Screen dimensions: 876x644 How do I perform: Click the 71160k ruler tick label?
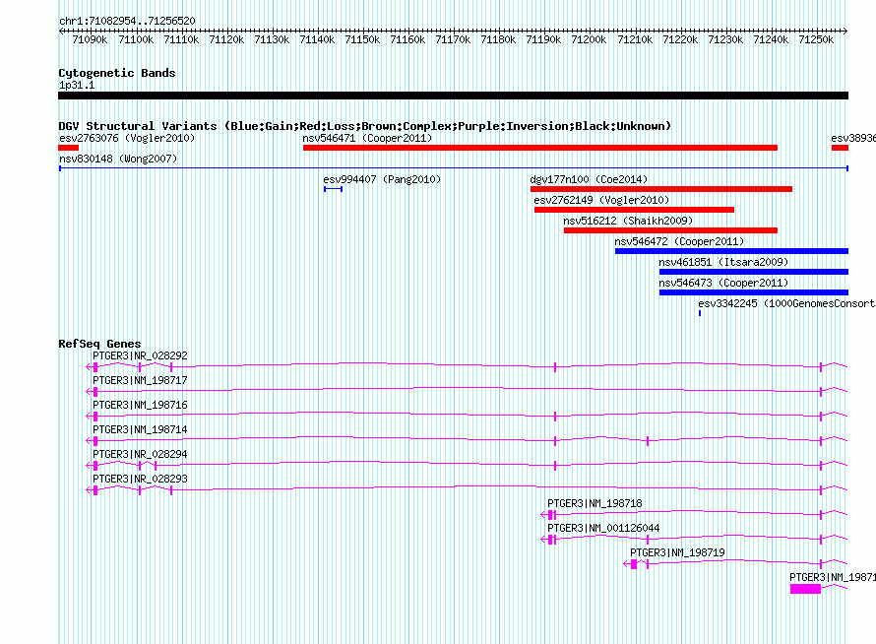(407, 39)
